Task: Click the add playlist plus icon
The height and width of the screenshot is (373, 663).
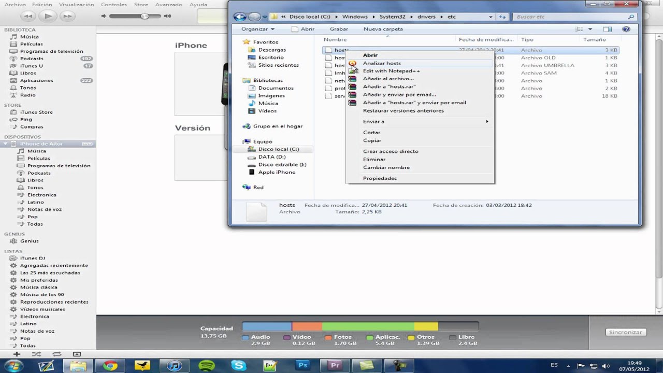Action: click(17, 354)
